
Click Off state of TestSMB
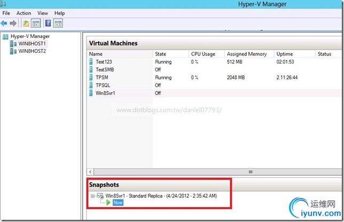click(x=158, y=70)
